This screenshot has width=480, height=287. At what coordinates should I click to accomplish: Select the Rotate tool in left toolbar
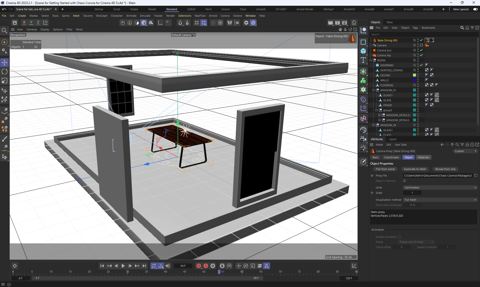[4, 72]
